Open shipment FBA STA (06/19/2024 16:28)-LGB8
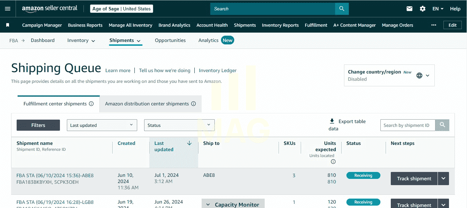The height and width of the screenshot is (208, 467). tap(55, 202)
